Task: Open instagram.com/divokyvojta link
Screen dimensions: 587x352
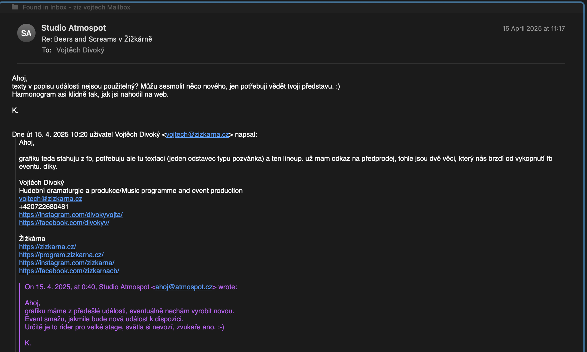Action: (x=71, y=215)
